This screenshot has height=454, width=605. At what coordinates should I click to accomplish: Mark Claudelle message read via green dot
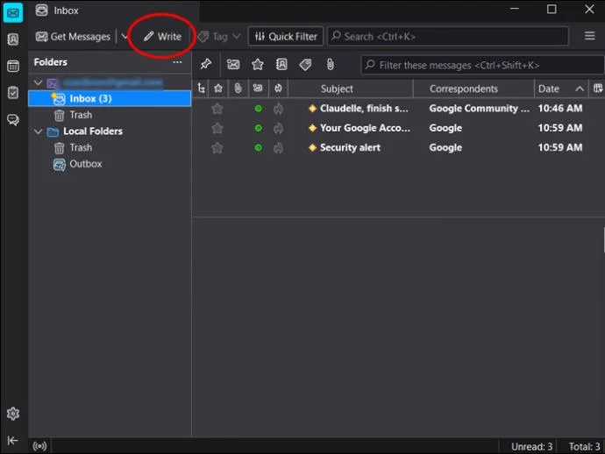click(x=258, y=109)
